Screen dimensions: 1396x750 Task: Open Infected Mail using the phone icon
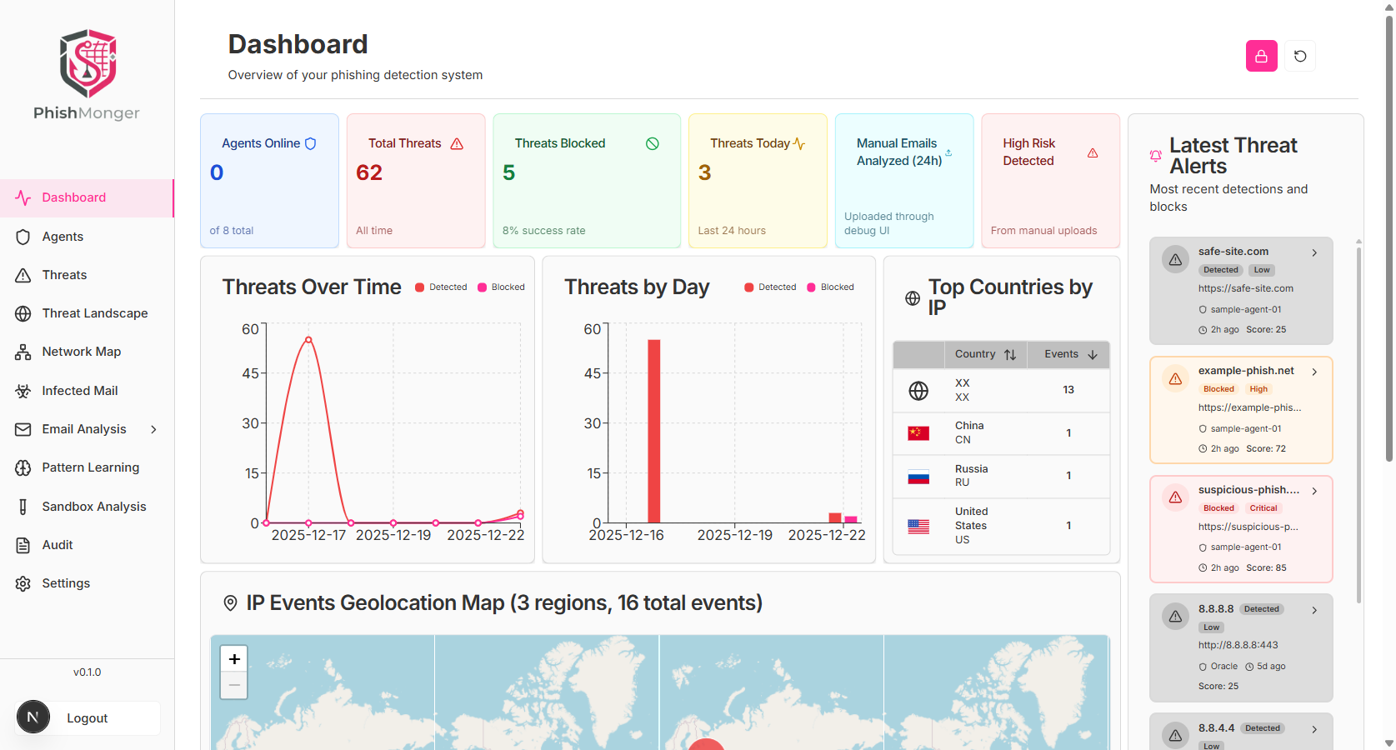tap(23, 390)
